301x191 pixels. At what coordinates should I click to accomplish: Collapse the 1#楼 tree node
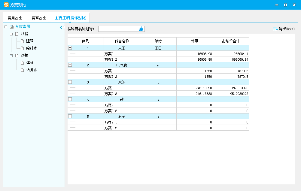click(11, 34)
